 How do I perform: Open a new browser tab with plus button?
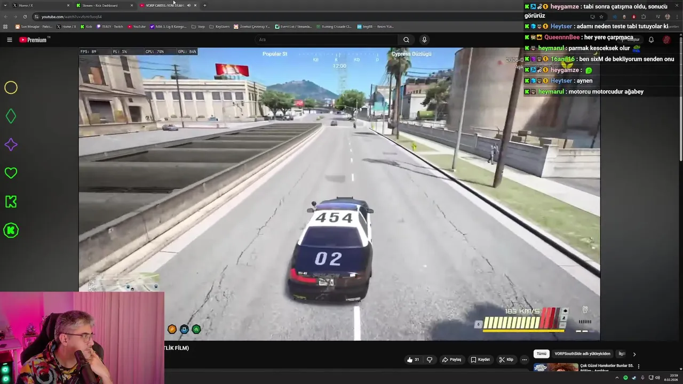(205, 5)
